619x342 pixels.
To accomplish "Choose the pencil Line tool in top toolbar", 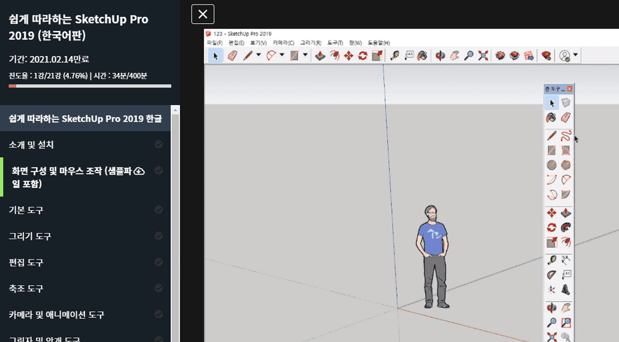I will [248, 55].
